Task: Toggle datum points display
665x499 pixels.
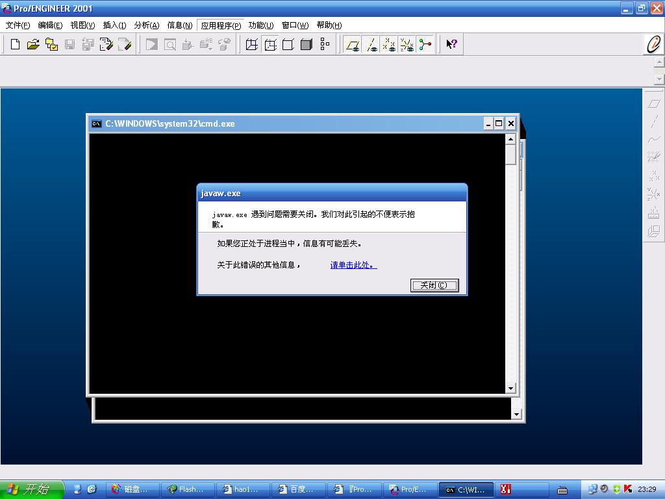Action: (x=389, y=44)
